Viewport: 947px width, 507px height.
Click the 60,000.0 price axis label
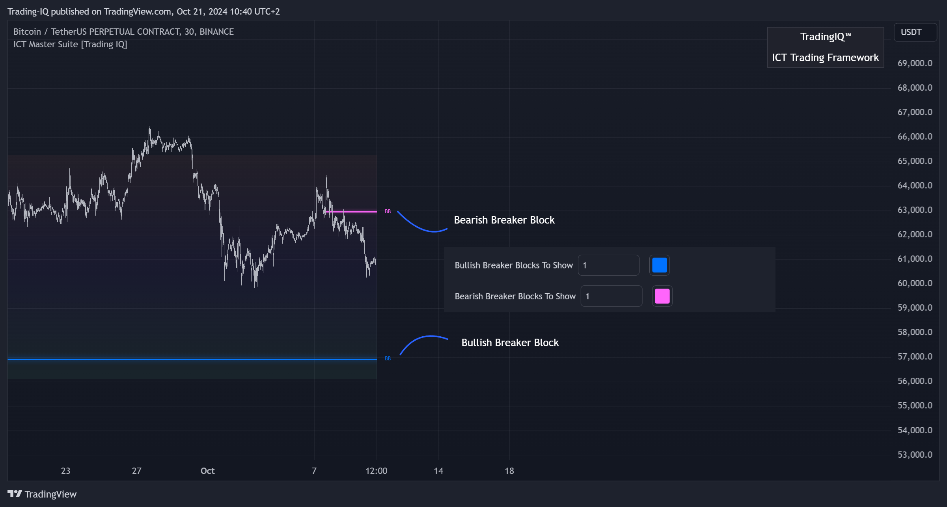[915, 283]
